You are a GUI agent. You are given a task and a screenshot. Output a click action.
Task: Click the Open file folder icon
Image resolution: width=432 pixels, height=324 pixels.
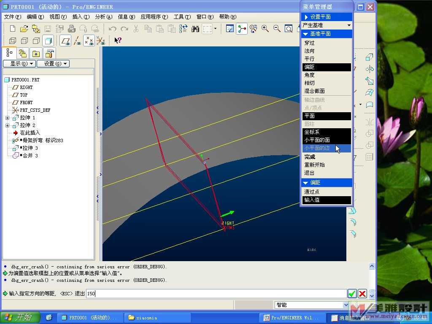point(24,29)
